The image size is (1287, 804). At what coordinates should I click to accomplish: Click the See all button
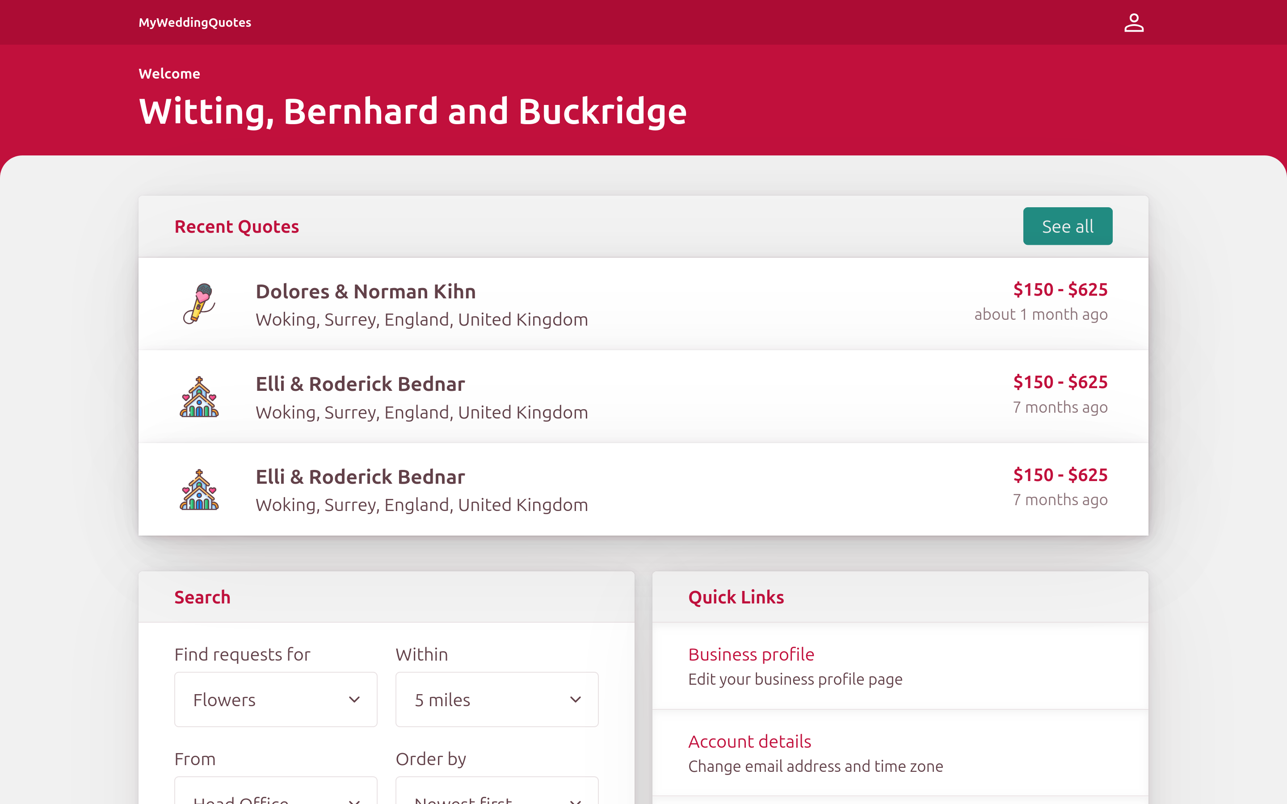coord(1067,226)
